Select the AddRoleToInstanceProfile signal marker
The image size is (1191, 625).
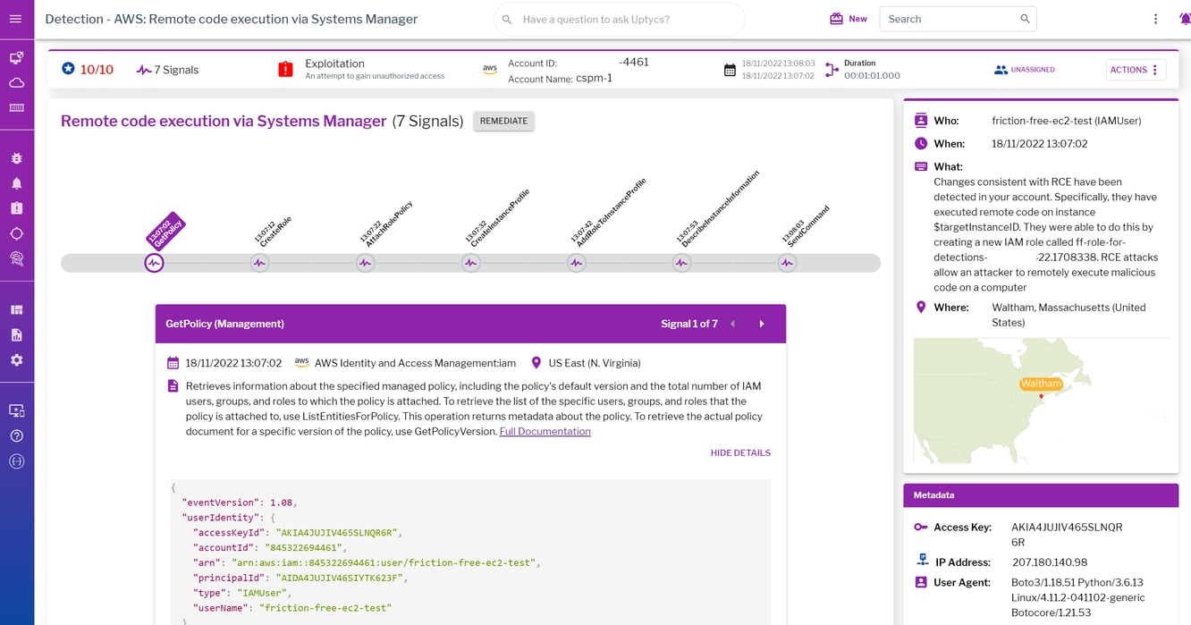577,263
